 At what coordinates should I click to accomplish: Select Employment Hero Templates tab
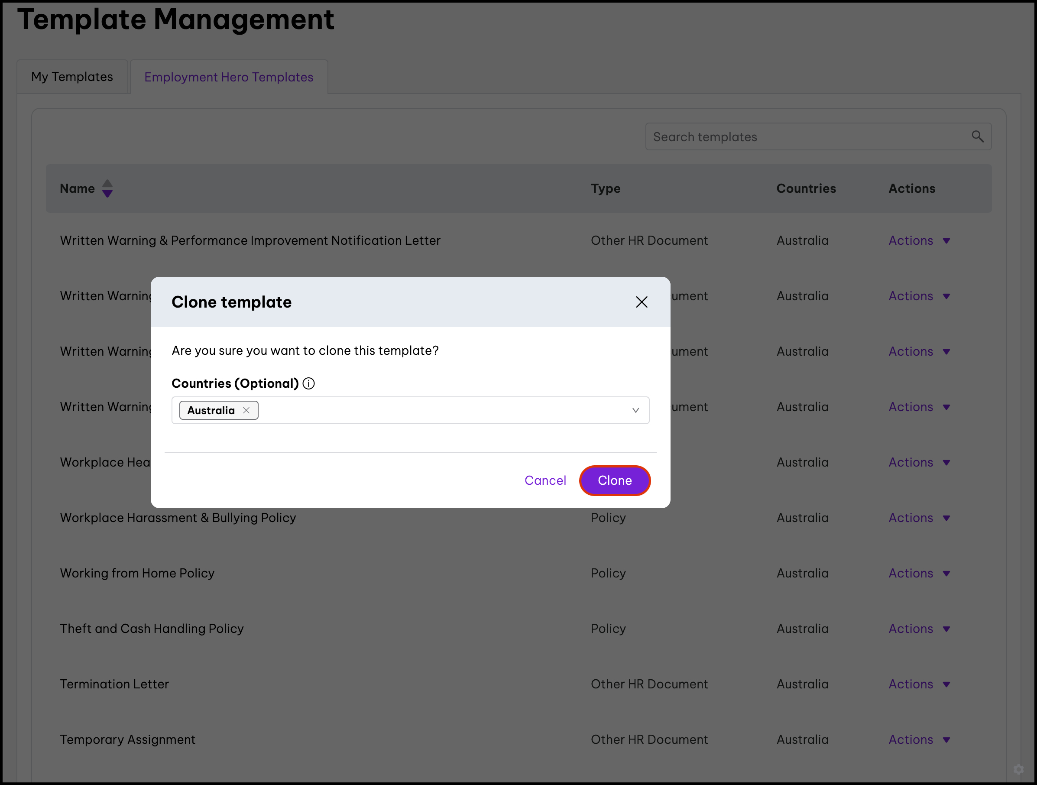click(229, 77)
